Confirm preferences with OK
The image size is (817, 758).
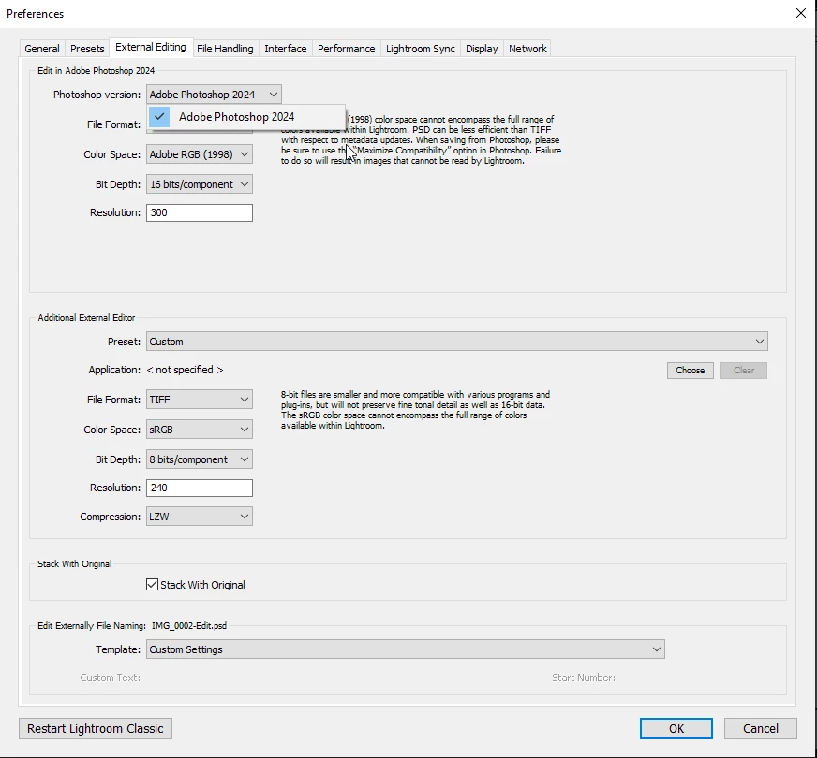click(676, 728)
